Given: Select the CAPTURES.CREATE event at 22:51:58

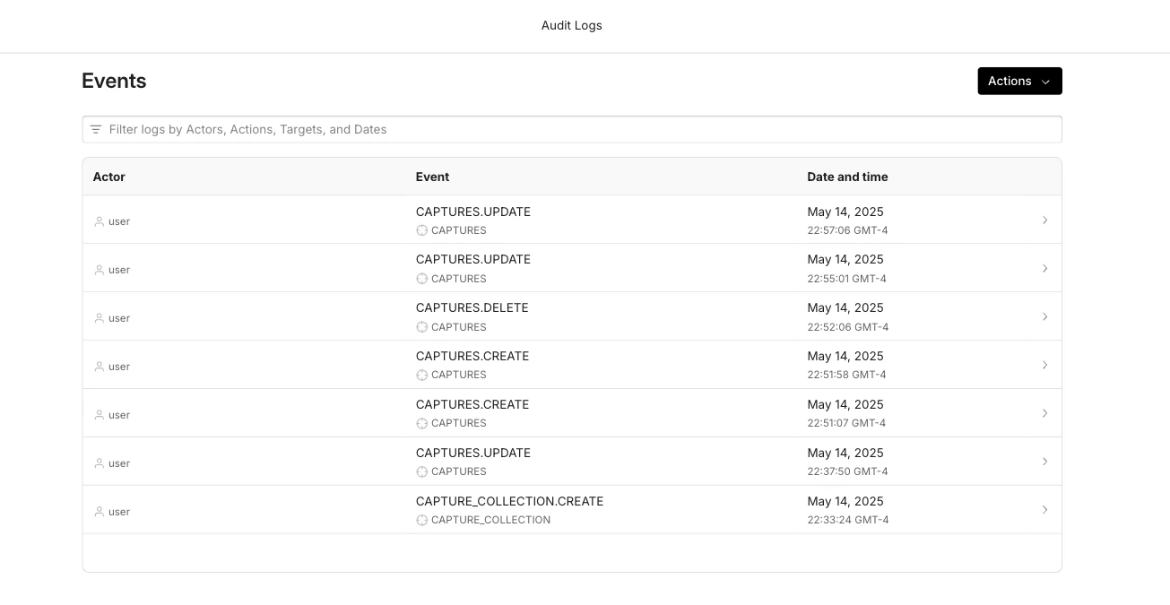Looking at the screenshot, I should click(1044, 364).
